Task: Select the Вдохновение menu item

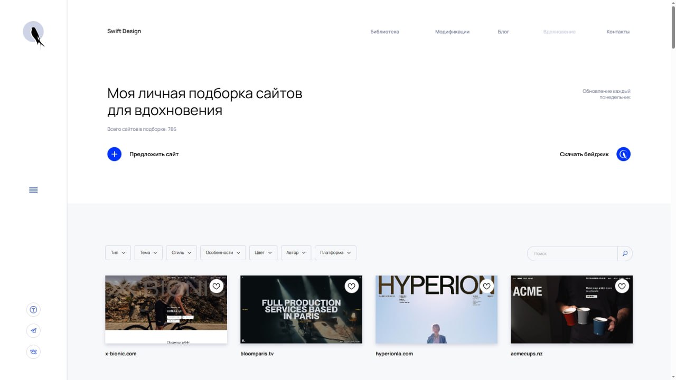Action: click(x=559, y=32)
